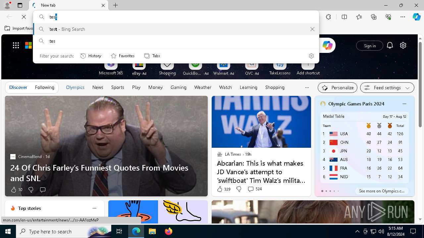Viewport: 424px width, 238px height.
Task: Launch Firefox from the taskbar
Action: 169,231
